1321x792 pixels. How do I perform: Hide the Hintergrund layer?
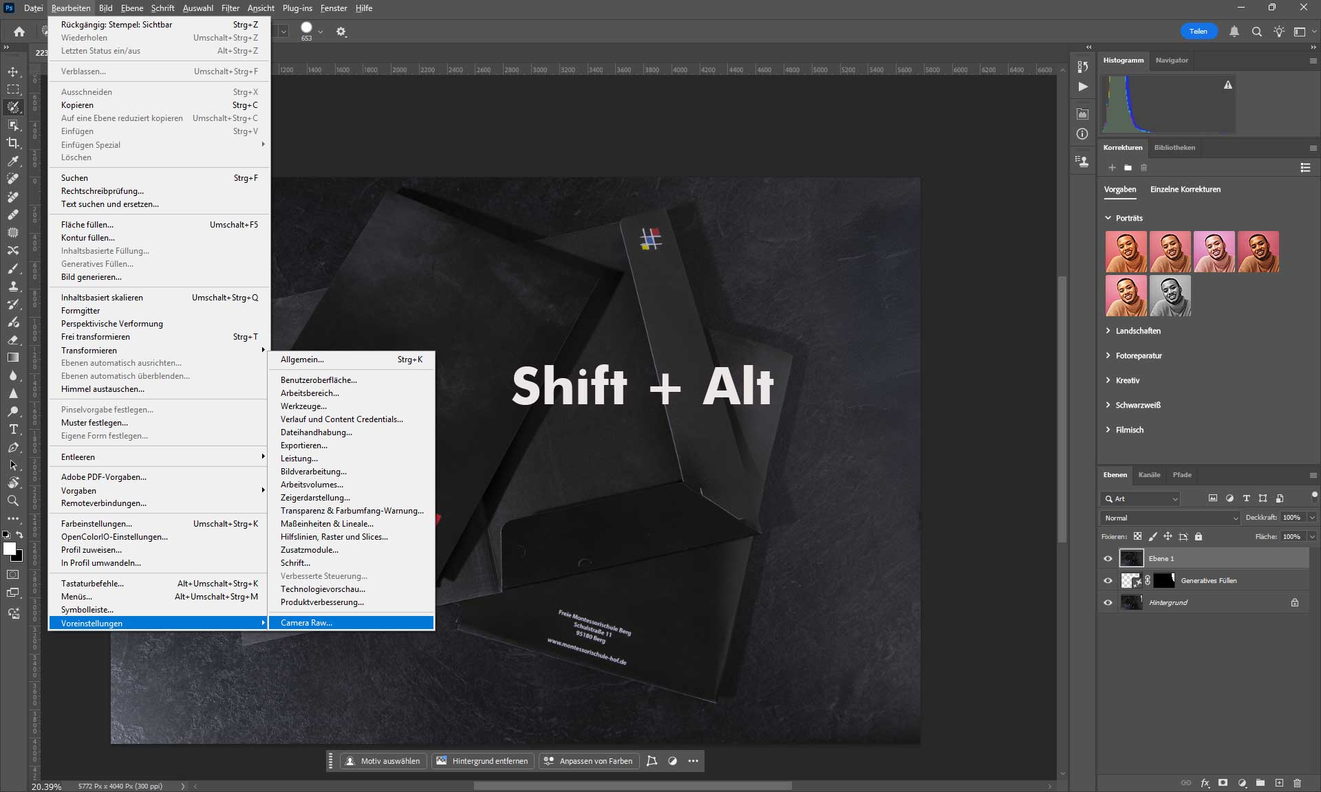(x=1108, y=602)
